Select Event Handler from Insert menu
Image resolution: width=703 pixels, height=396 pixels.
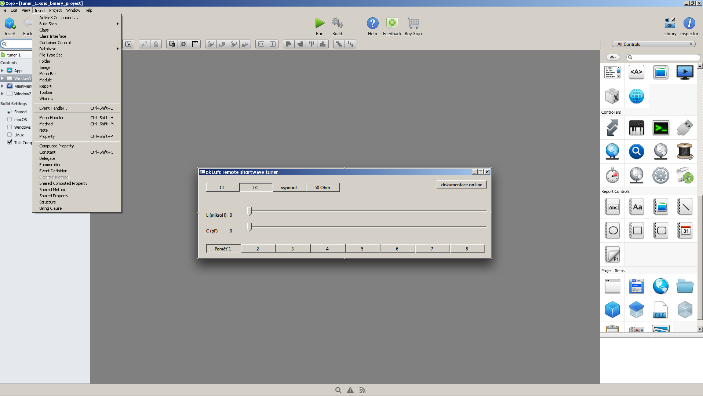click(54, 108)
